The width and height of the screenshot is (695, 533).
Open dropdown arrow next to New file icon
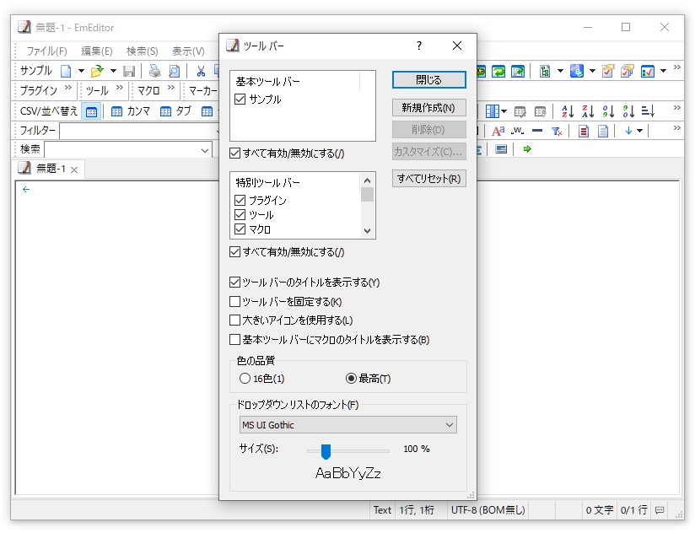point(81,71)
